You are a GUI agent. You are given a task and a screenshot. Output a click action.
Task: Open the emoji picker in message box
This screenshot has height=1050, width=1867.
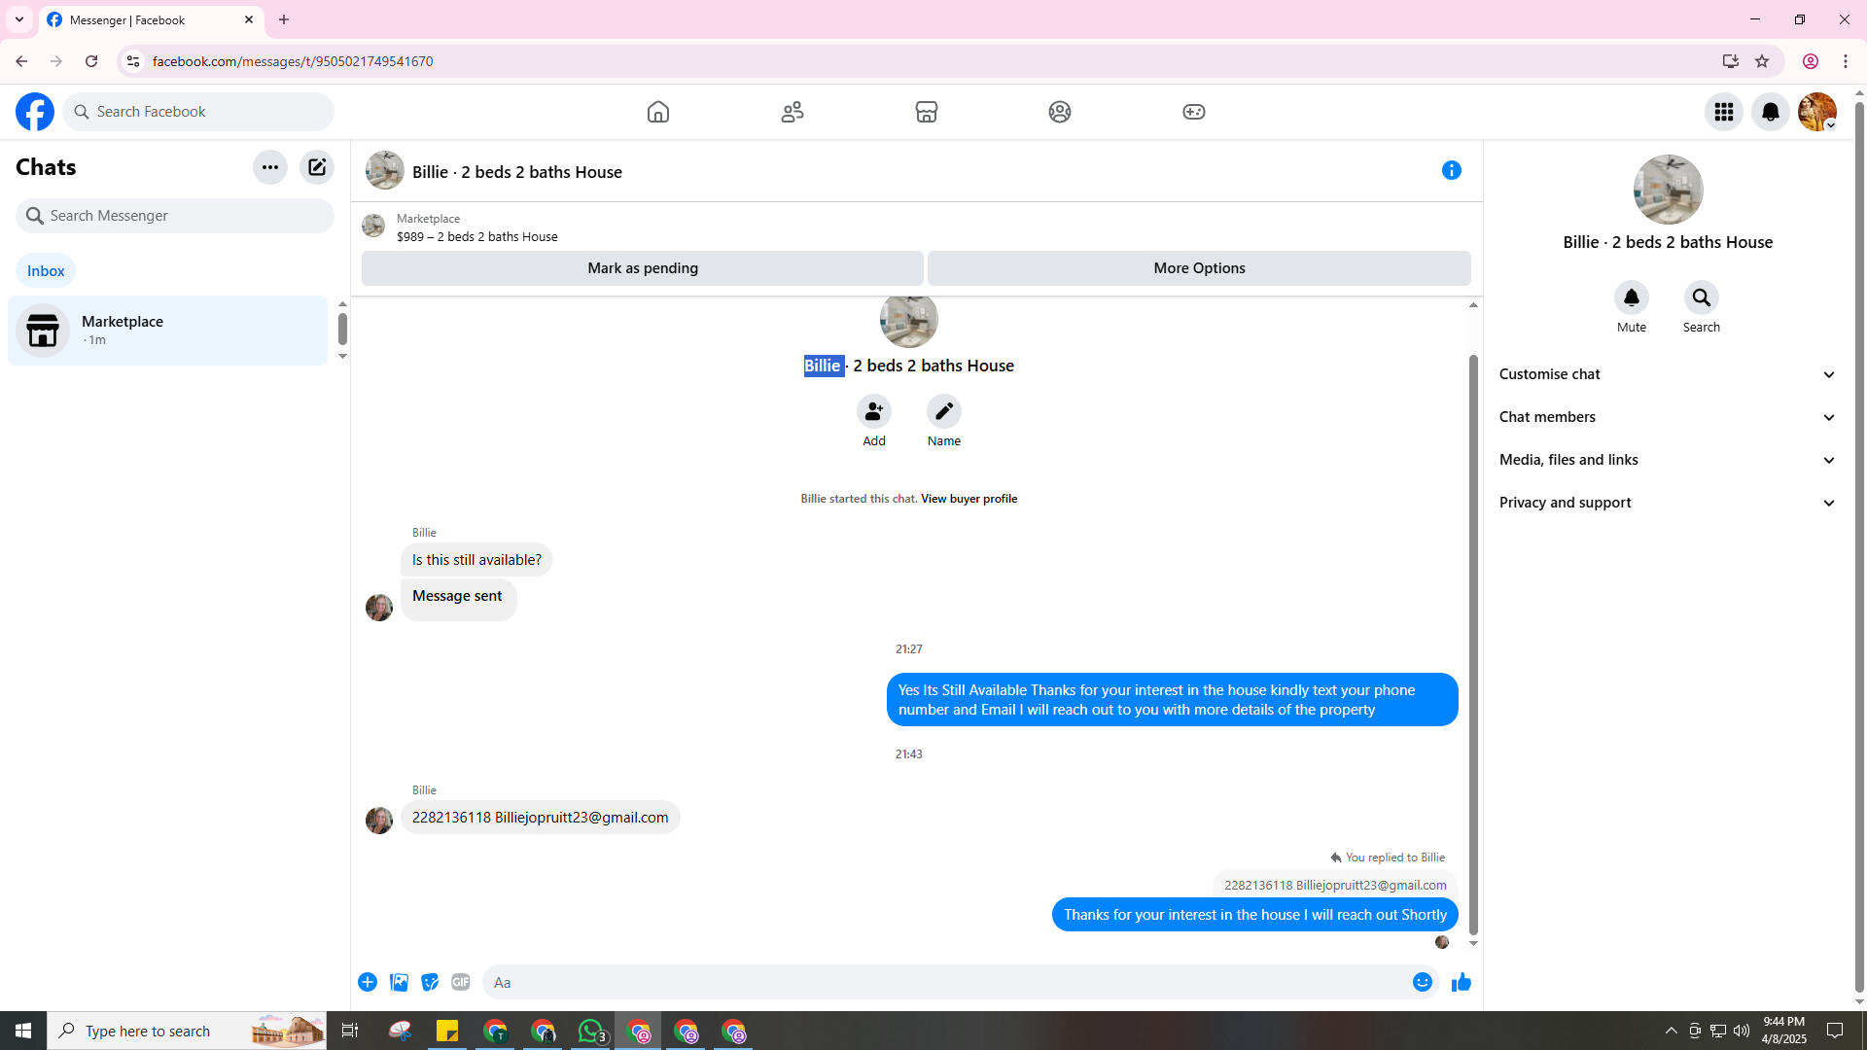click(x=1422, y=982)
